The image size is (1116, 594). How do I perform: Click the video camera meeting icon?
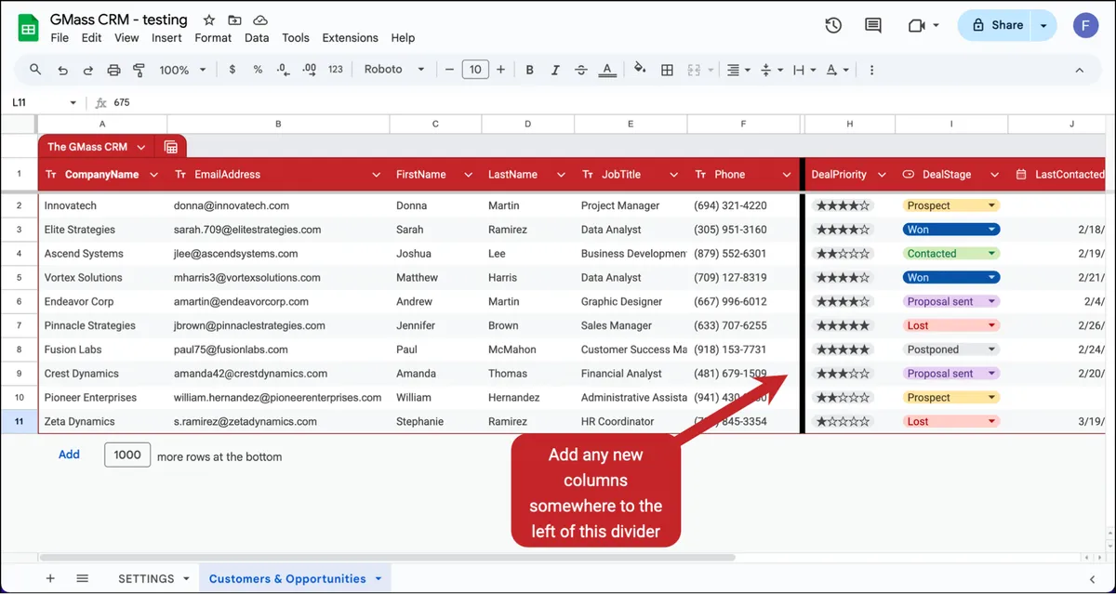point(916,25)
